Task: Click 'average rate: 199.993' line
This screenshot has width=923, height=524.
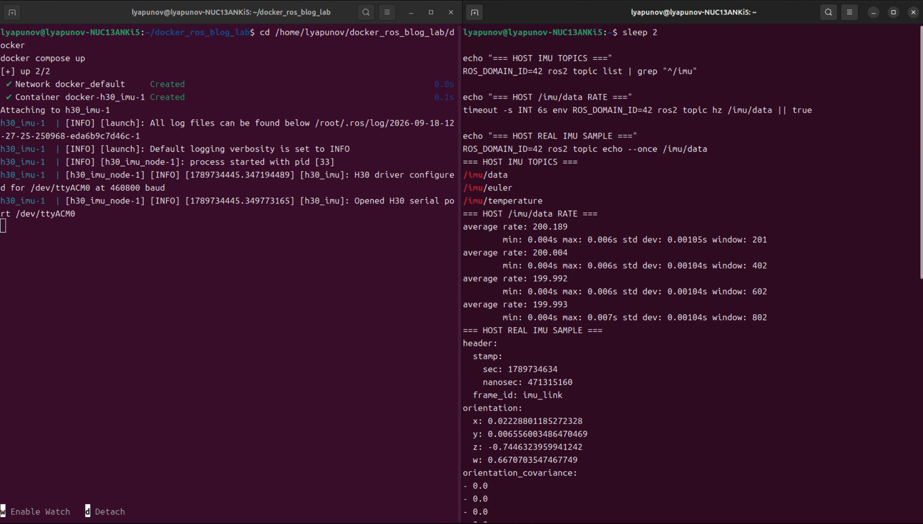Action: (515, 305)
